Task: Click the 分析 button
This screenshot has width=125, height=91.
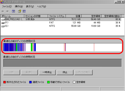Action: (12, 72)
